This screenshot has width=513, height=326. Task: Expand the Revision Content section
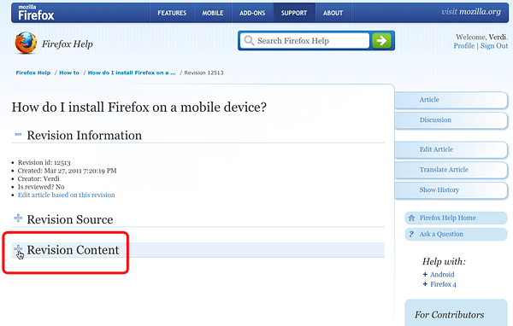[x=18, y=249]
